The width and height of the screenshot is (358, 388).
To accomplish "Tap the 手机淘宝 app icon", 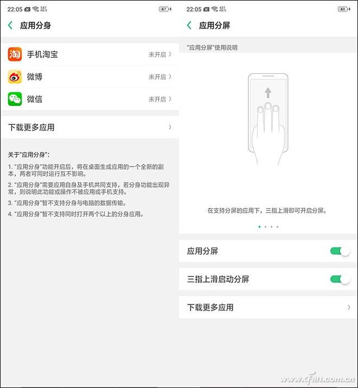I will [15, 54].
